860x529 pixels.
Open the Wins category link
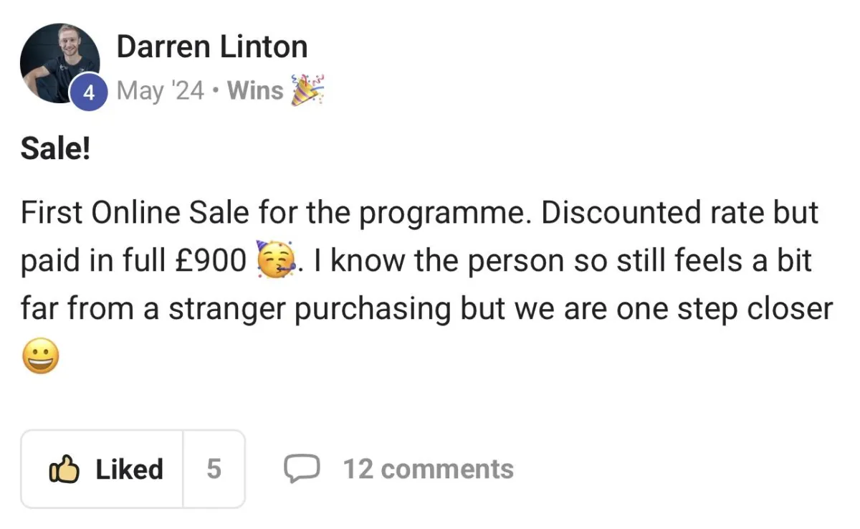[255, 91]
